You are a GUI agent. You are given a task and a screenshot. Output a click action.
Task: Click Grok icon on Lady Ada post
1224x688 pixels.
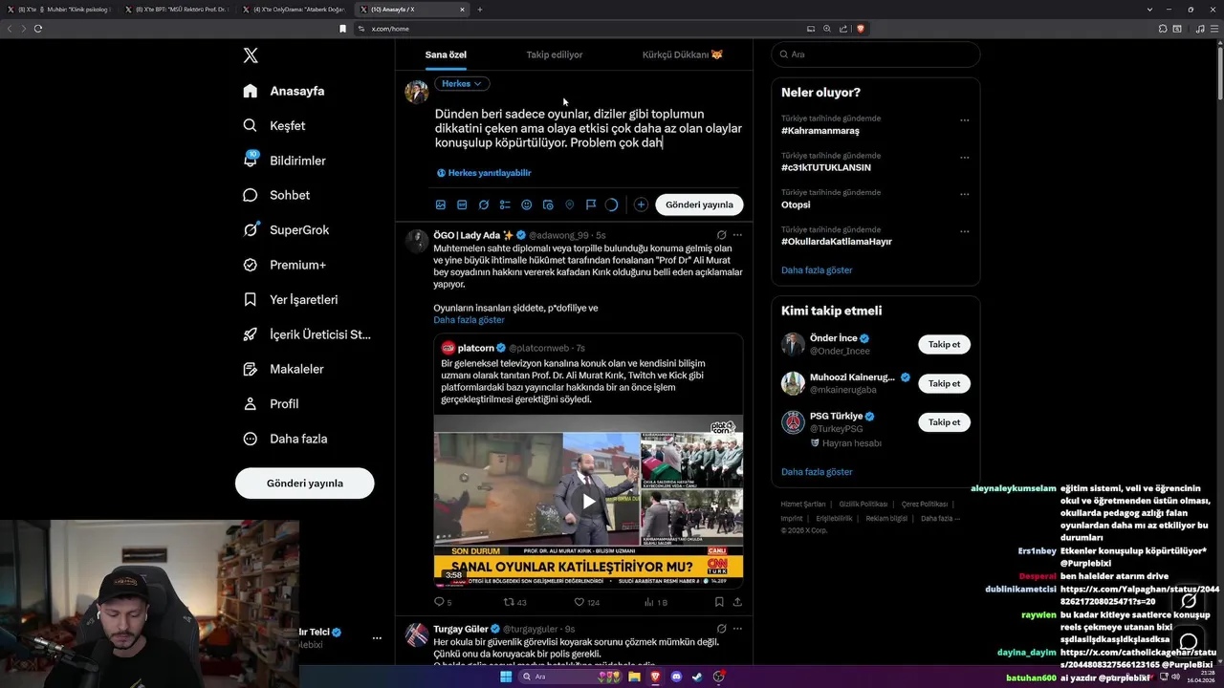721,235
